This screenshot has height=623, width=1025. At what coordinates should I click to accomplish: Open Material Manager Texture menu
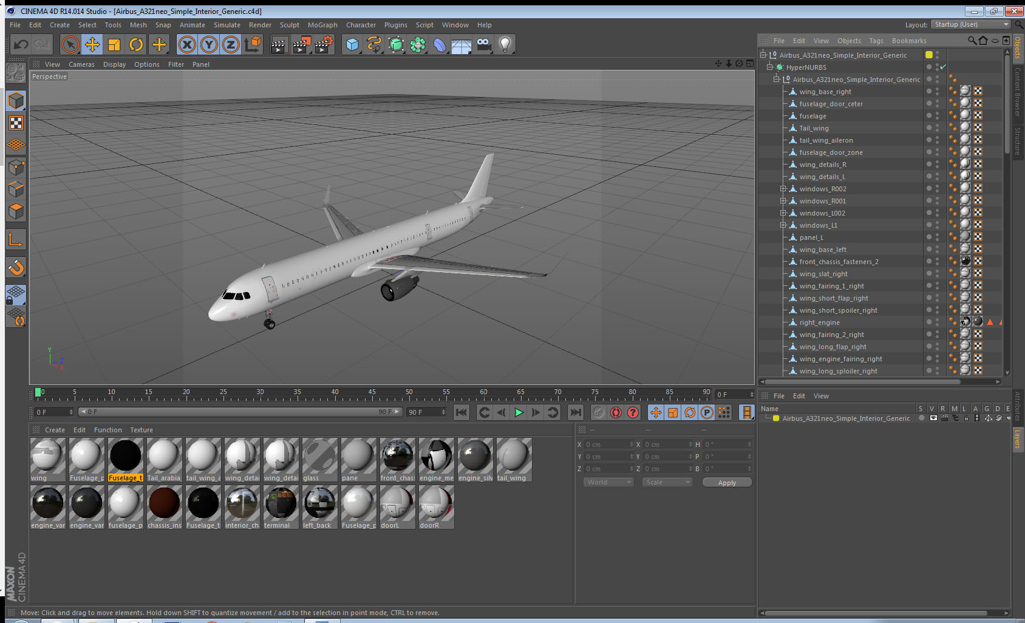[x=141, y=430]
